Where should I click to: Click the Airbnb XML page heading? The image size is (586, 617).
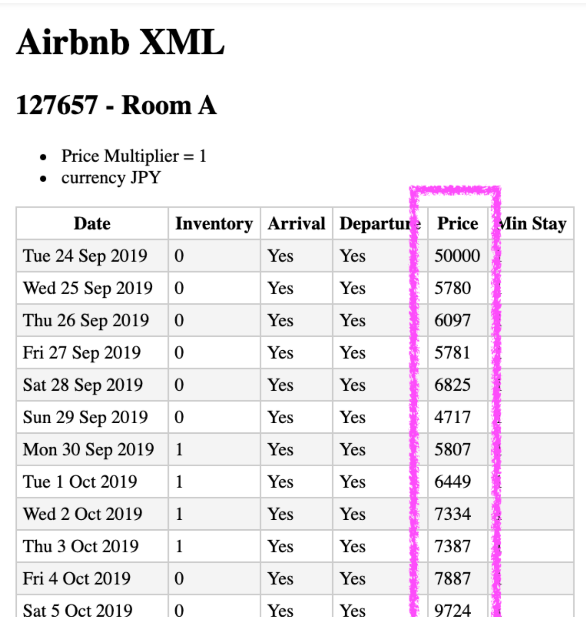[x=120, y=42]
